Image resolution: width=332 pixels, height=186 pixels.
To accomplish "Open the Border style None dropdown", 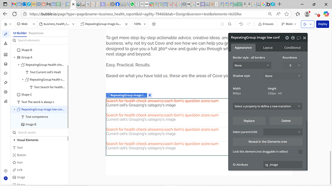I will [252, 65].
